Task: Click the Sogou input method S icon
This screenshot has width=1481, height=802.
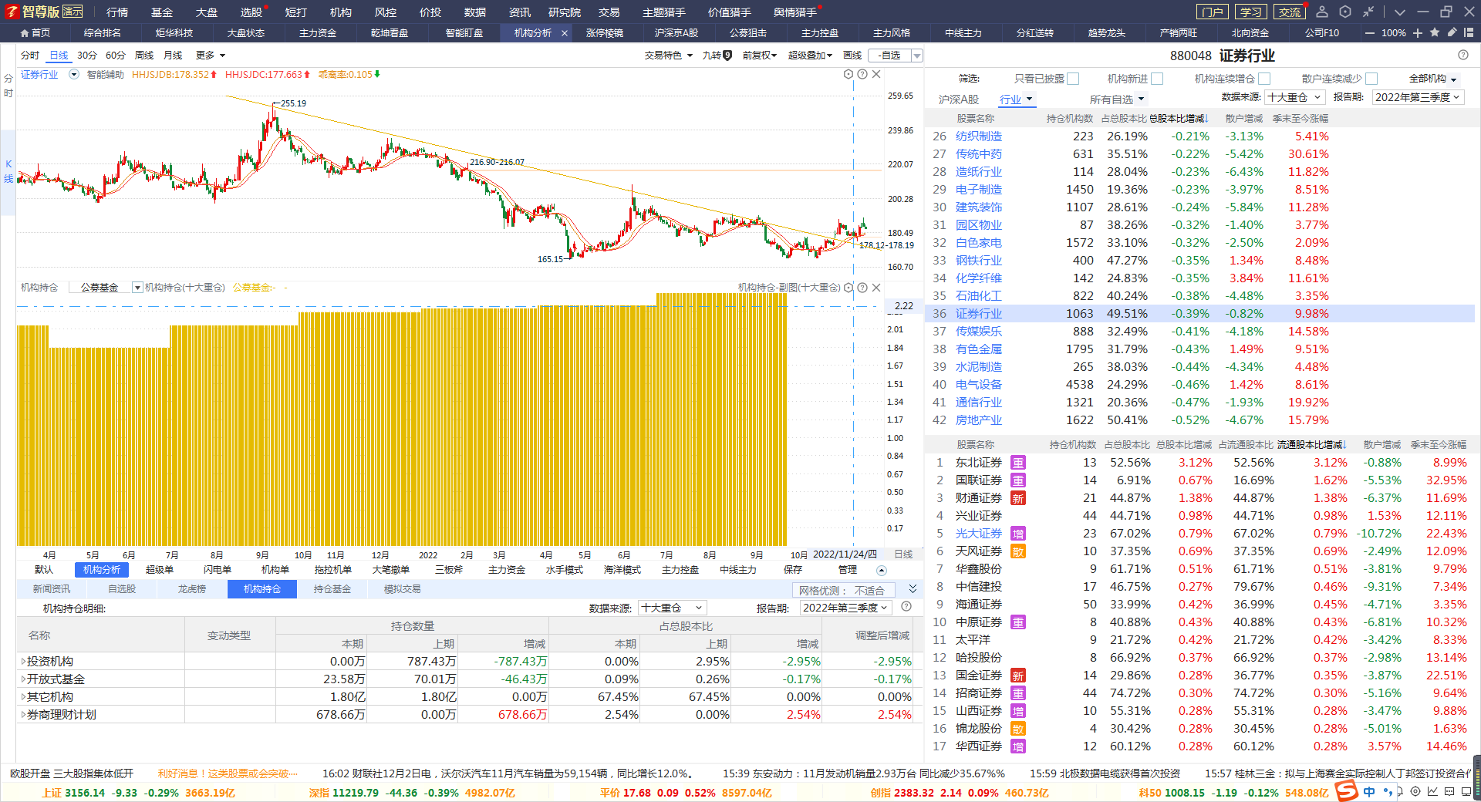Action: pos(1346,791)
